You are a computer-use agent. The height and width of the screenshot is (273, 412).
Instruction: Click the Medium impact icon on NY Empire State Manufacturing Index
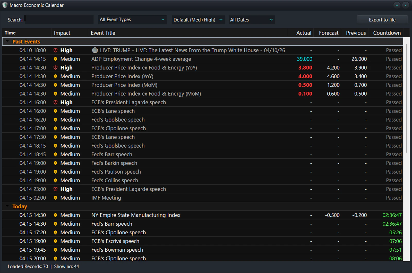pyautogui.click(x=55, y=215)
